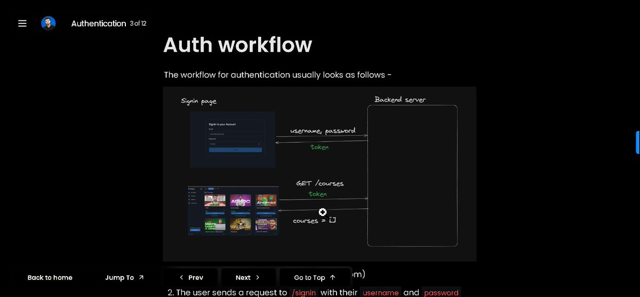Image resolution: width=640 pixels, height=297 pixels.
Task: Go to the previous slide with Prev
Action: click(191, 277)
